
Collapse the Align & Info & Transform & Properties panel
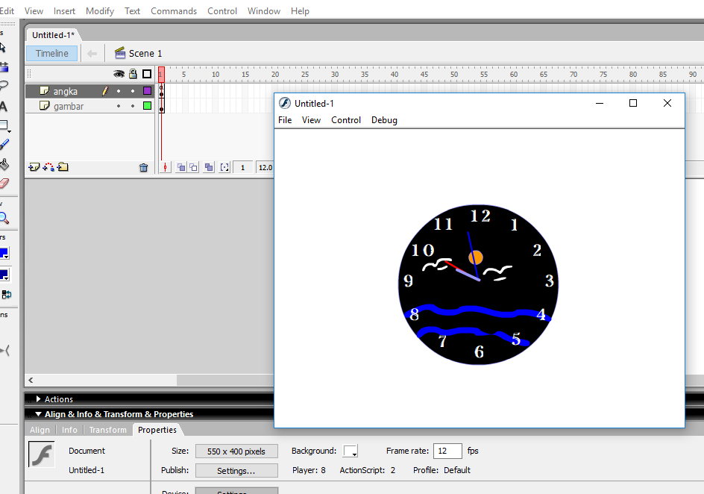(x=39, y=413)
